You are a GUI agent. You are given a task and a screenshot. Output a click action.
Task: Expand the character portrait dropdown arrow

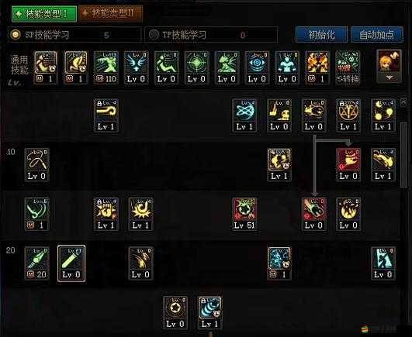(x=389, y=77)
